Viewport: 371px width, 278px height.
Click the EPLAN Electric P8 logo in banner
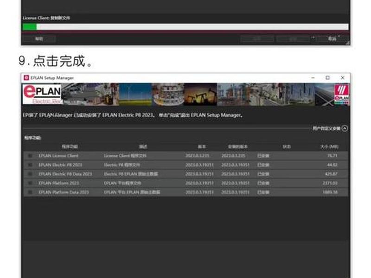click(x=42, y=95)
